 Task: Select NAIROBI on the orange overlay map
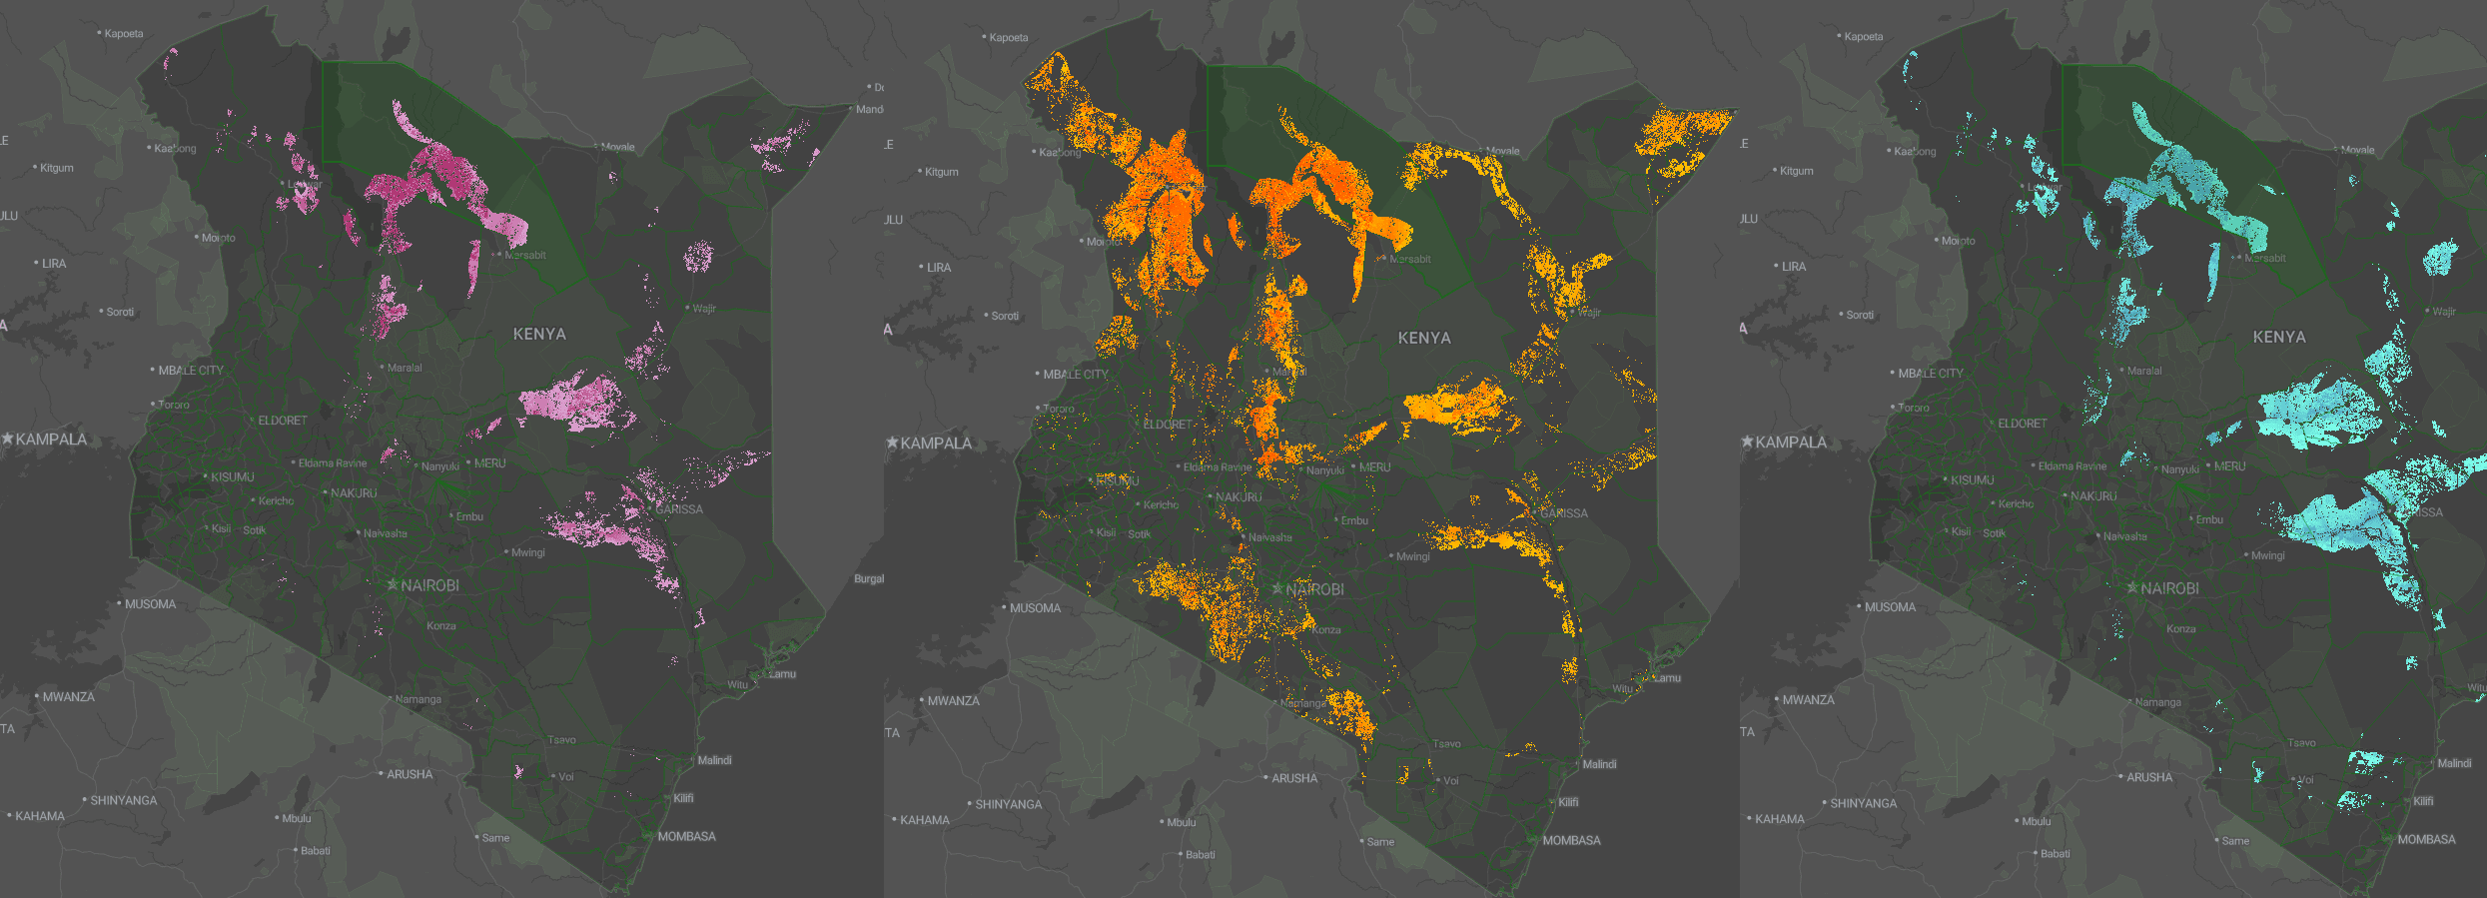coord(1315,589)
